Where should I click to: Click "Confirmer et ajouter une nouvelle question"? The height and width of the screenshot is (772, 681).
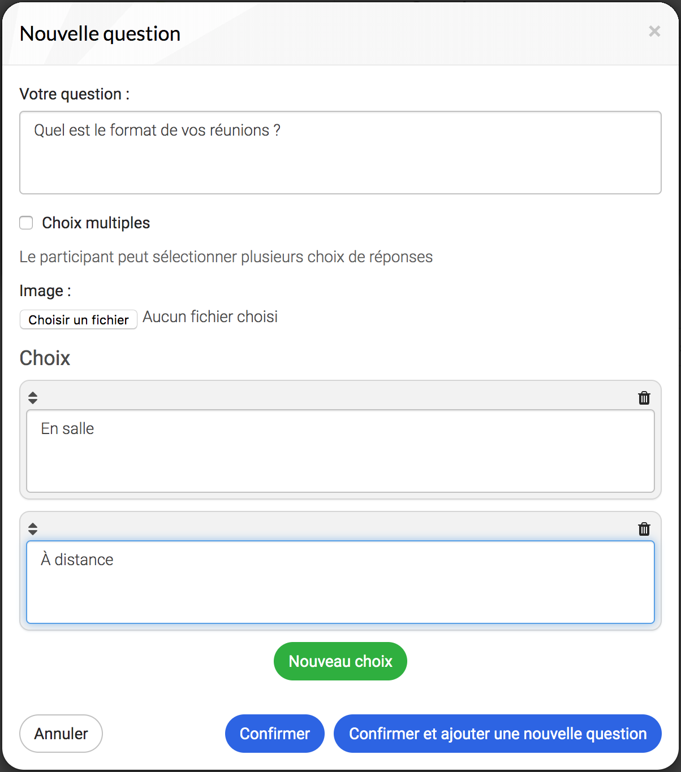pos(498,734)
